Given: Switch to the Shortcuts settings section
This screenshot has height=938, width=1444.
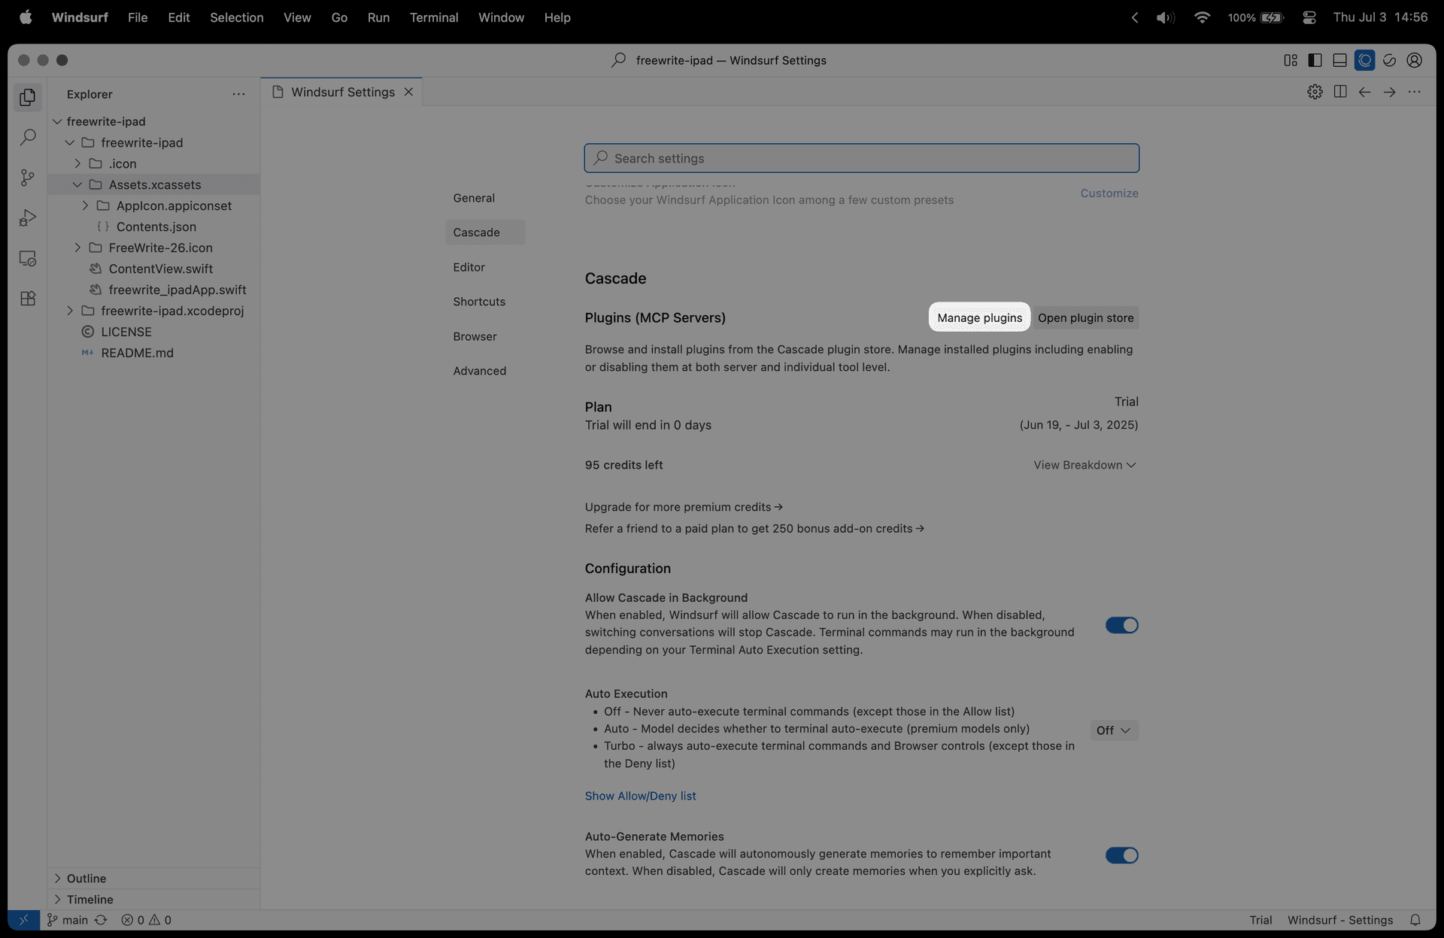Looking at the screenshot, I should pos(479,302).
